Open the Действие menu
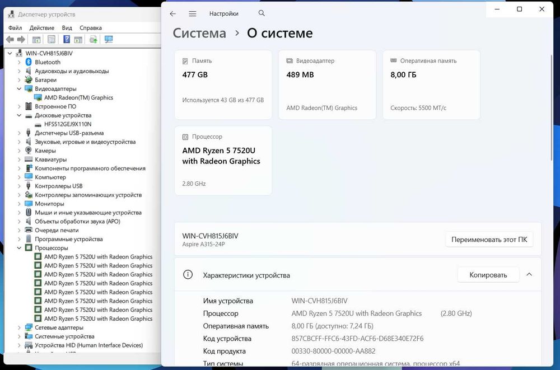The height and width of the screenshot is (370, 560). coord(42,28)
